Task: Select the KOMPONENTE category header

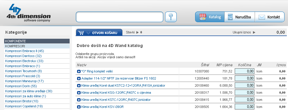Action: [37, 41]
